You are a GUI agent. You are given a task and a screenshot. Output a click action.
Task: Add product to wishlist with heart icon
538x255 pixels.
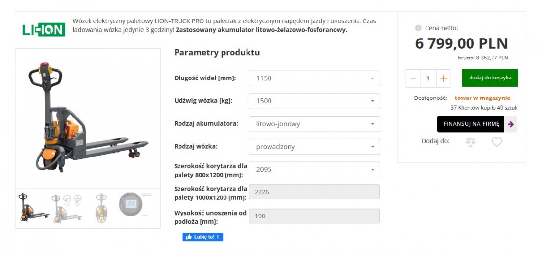click(496, 142)
